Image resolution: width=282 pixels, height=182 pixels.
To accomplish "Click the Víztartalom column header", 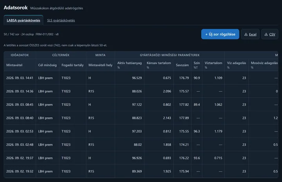I will 213,65.
